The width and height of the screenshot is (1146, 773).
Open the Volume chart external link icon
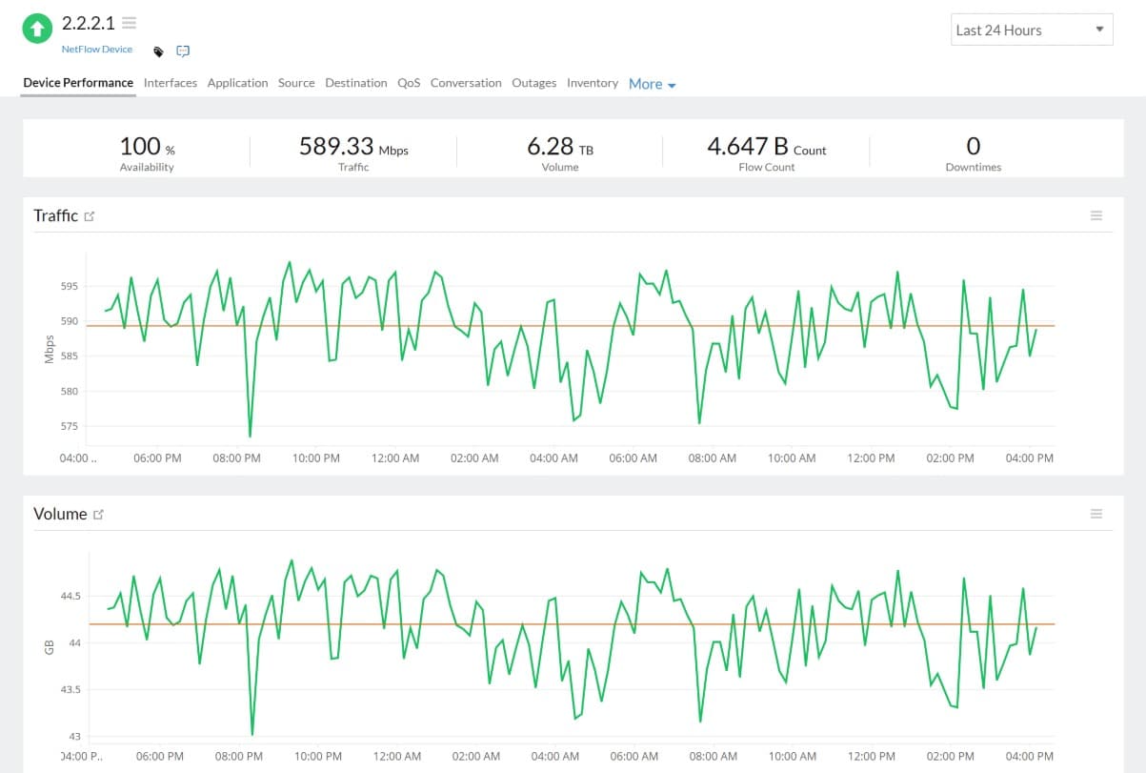coord(100,513)
